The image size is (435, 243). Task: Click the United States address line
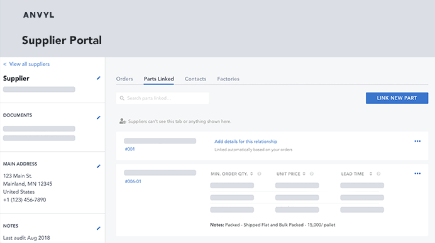(x=19, y=192)
